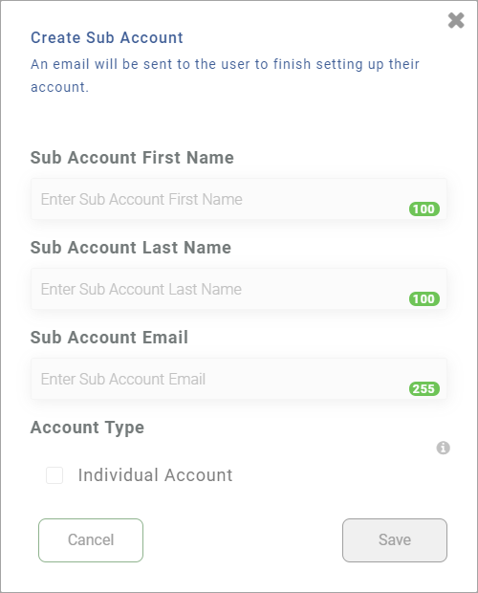Focus the Sub Account Last Name field
The width and height of the screenshot is (478, 593).
239,289
